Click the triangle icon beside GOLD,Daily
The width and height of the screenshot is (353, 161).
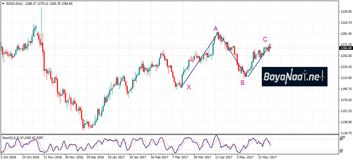3,3
